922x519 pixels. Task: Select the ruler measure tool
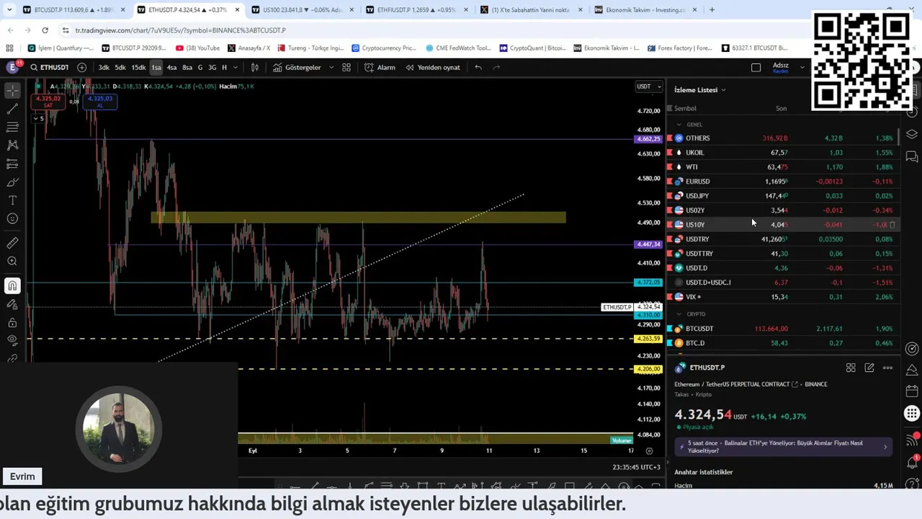(x=12, y=243)
